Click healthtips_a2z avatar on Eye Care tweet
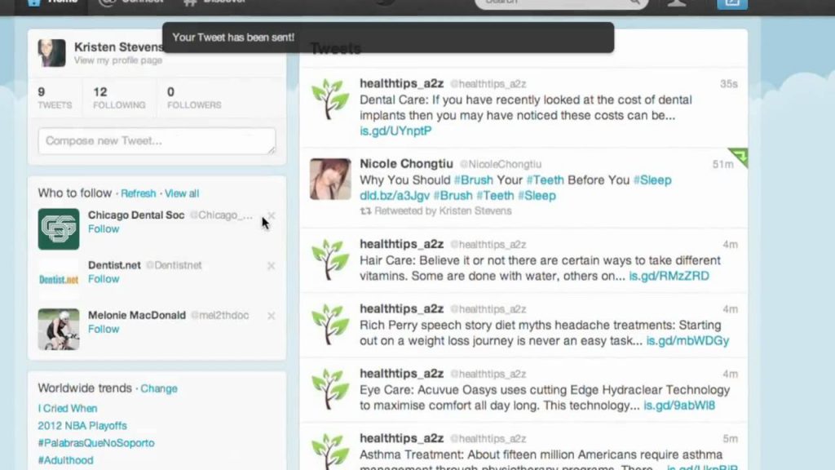Viewport: 835px width, 470px height. pyautogui.click(x=330, y=389)
